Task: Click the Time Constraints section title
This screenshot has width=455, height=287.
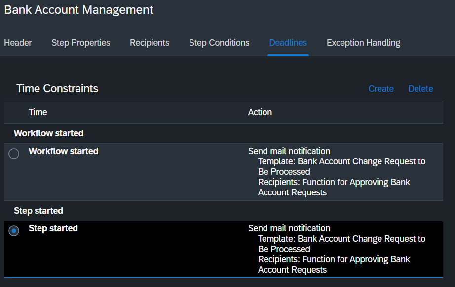Action: pos(57,88)
